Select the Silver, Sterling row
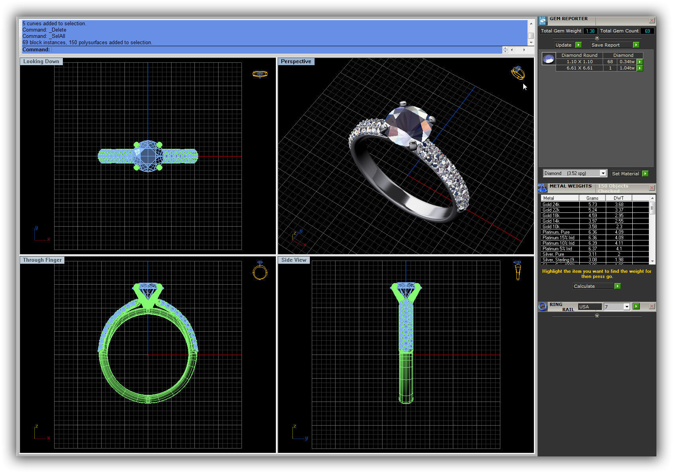The height and width of the screenshot is (473, 673). click(x=595, y=260)
